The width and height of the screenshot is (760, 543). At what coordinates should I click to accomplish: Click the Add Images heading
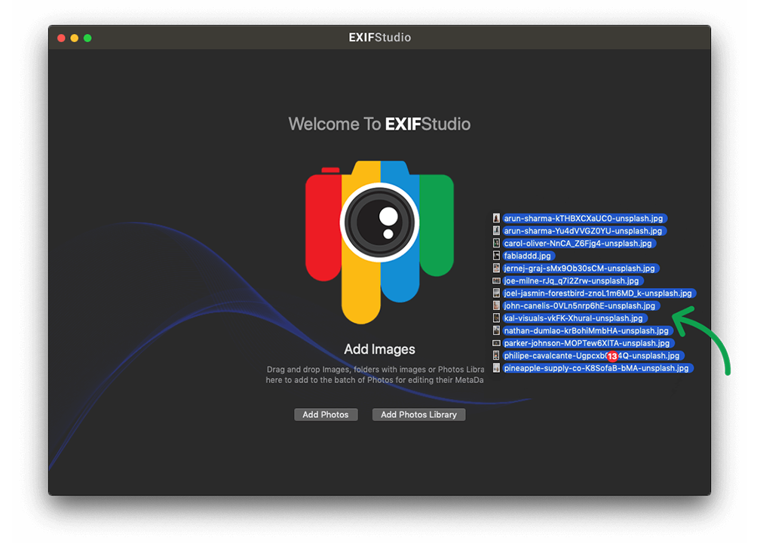click(379, 349)
